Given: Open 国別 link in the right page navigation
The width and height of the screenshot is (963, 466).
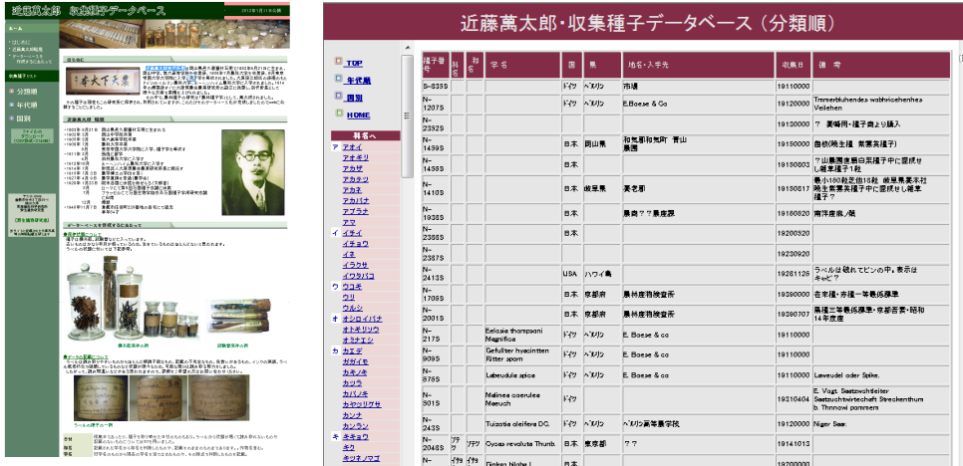Looking at the screenshot, I should 355,98.
